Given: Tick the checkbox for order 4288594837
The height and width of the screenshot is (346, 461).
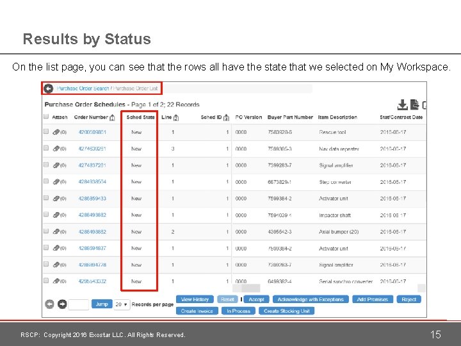Looking at the screenshot, I should point(46,247).
